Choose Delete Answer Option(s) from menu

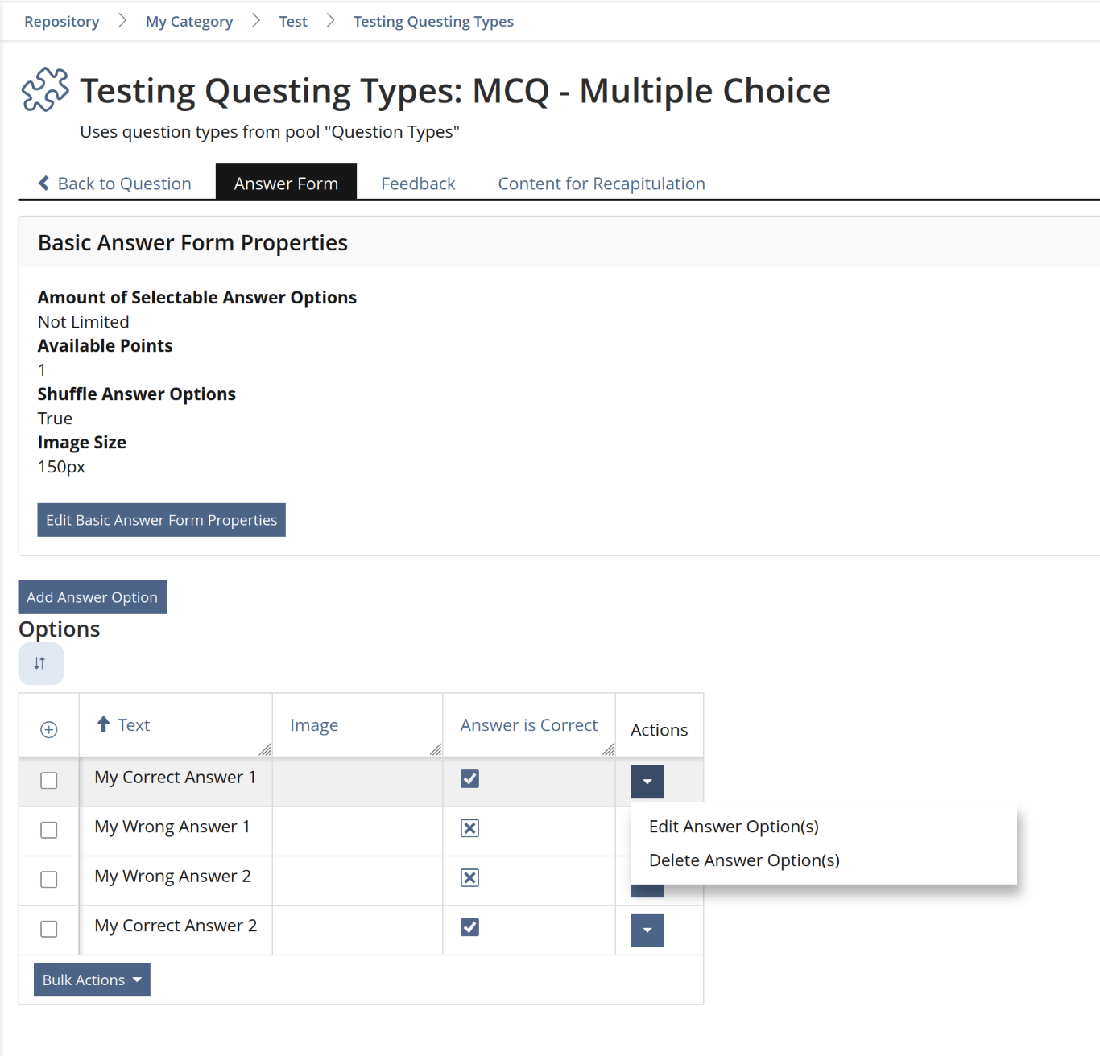(744, 860)
